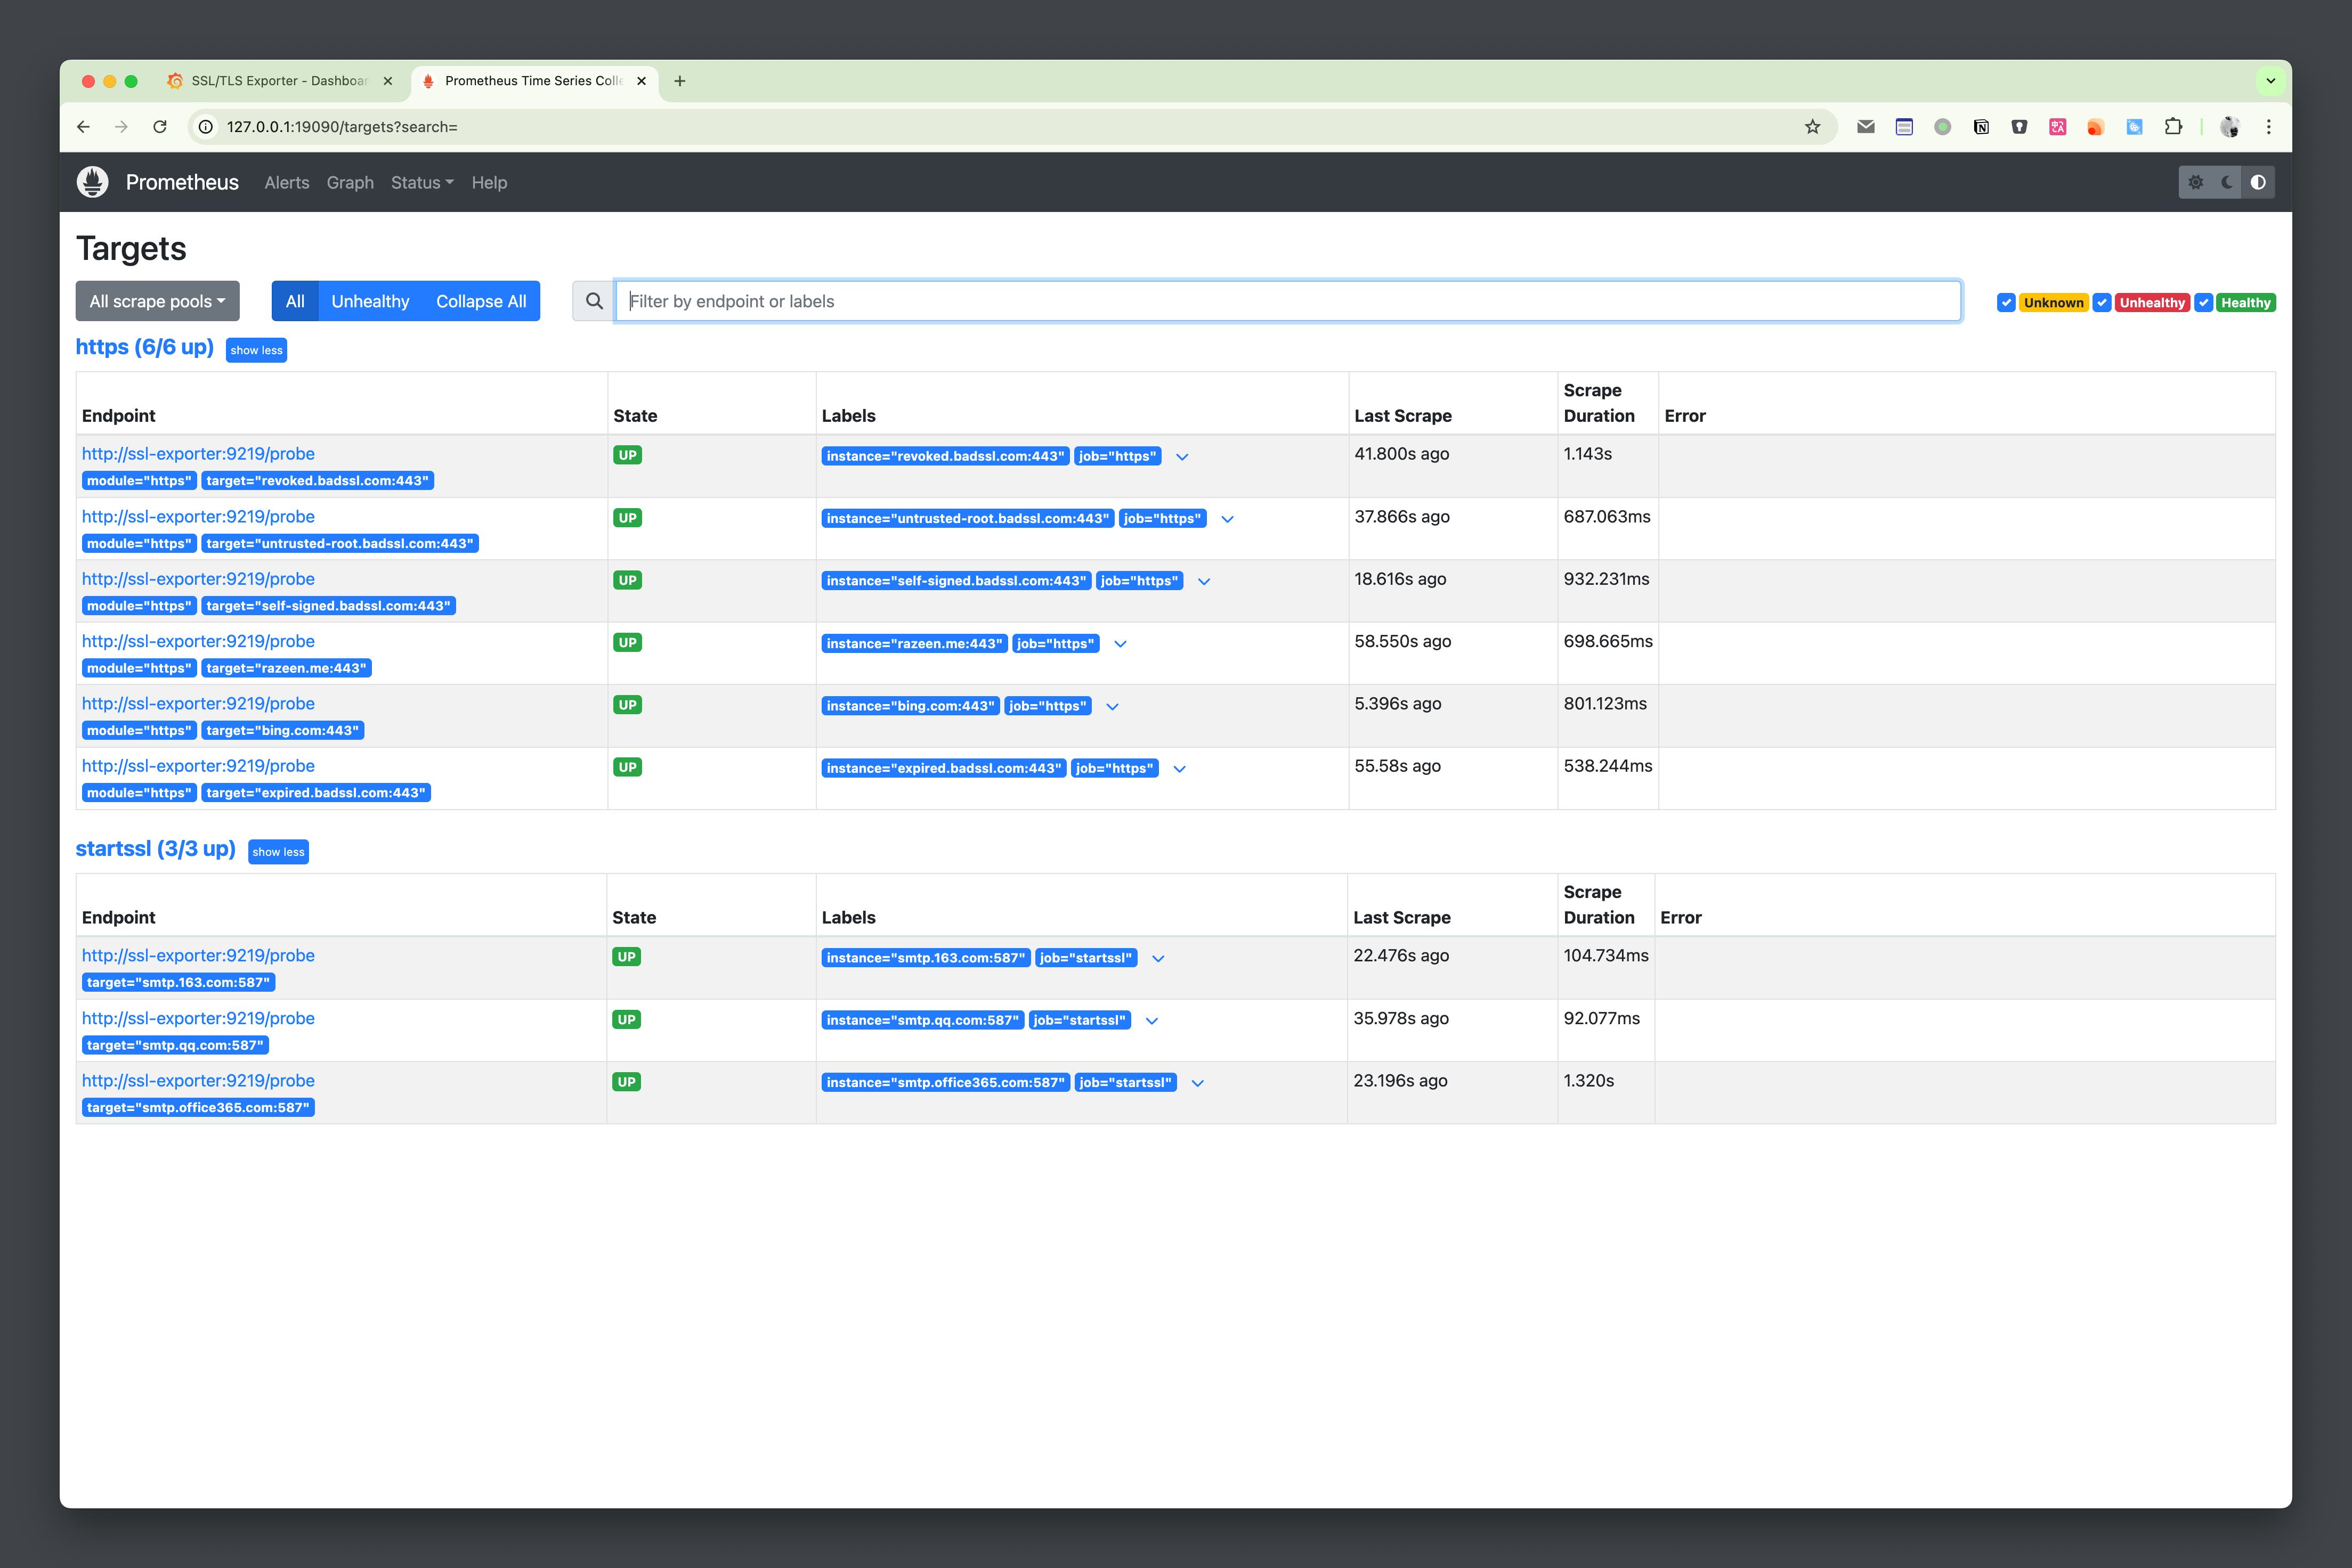Click show less for startssl pool
Screen dimensions: 2352x1568
pos(278,852)
